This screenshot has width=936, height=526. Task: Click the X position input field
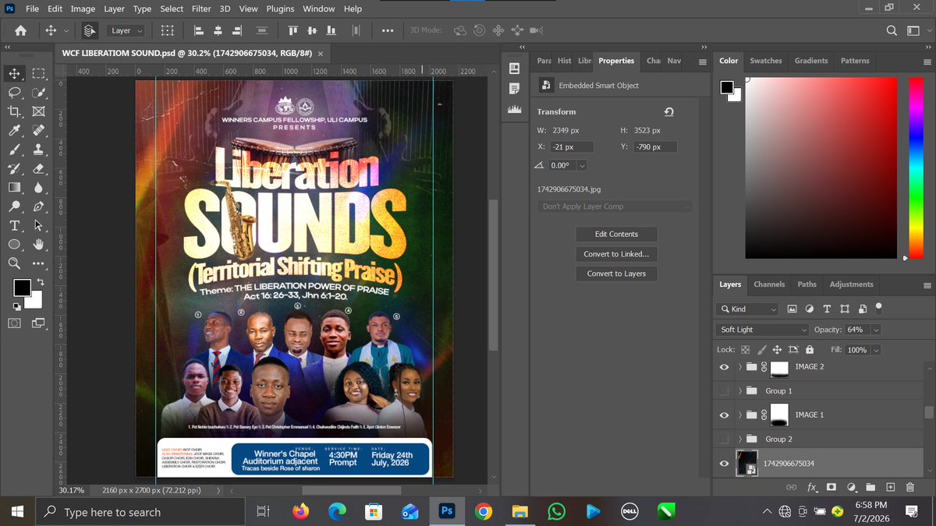[x=572, y=147]
